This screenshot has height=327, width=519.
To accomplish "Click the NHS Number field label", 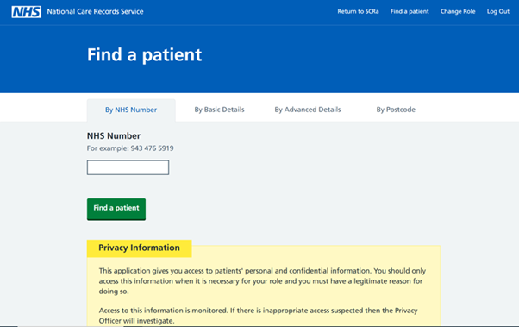I will tap(114, 135).
